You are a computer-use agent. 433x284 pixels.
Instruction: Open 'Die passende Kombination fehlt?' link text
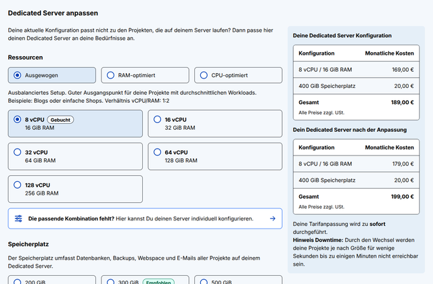(71, 218)
